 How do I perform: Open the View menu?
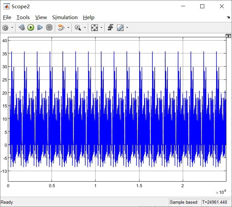point(41,17)
